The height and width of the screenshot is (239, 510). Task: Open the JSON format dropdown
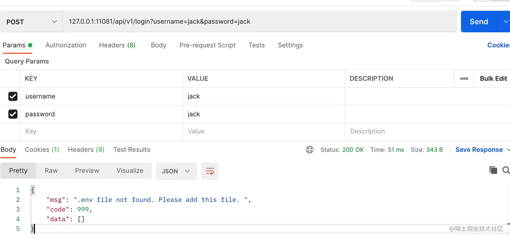click(x=176, y=171)
